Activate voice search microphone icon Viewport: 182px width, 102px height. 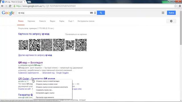coord(95,13)
